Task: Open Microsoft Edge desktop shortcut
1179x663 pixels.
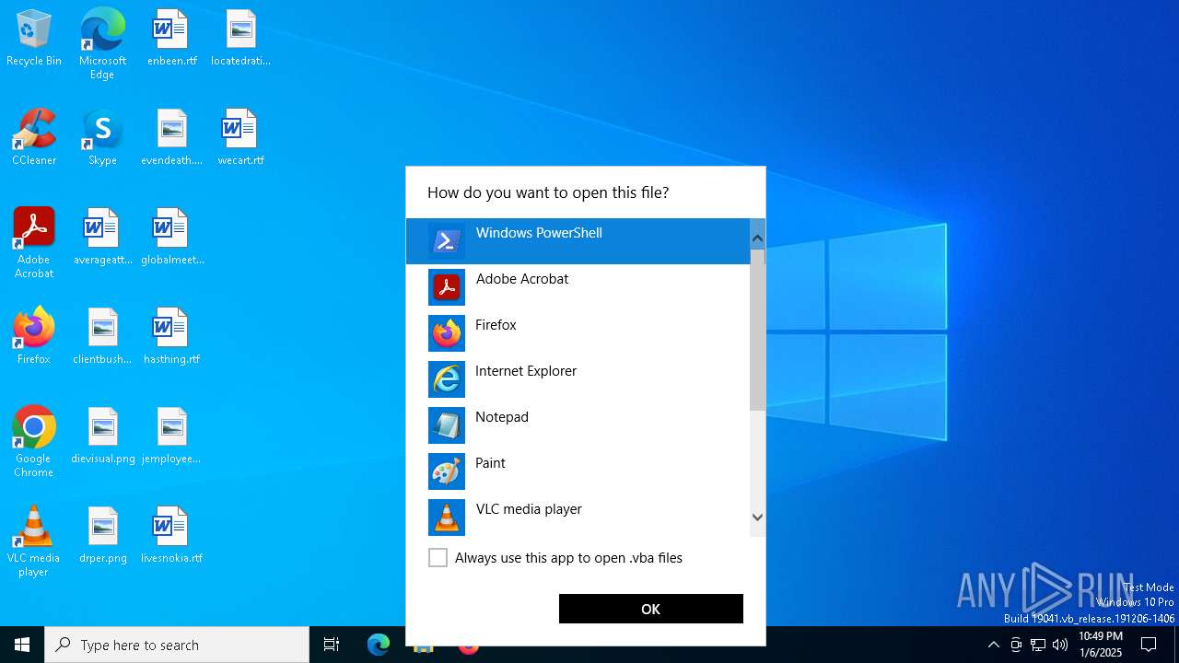Action: [x=102, y=44]
